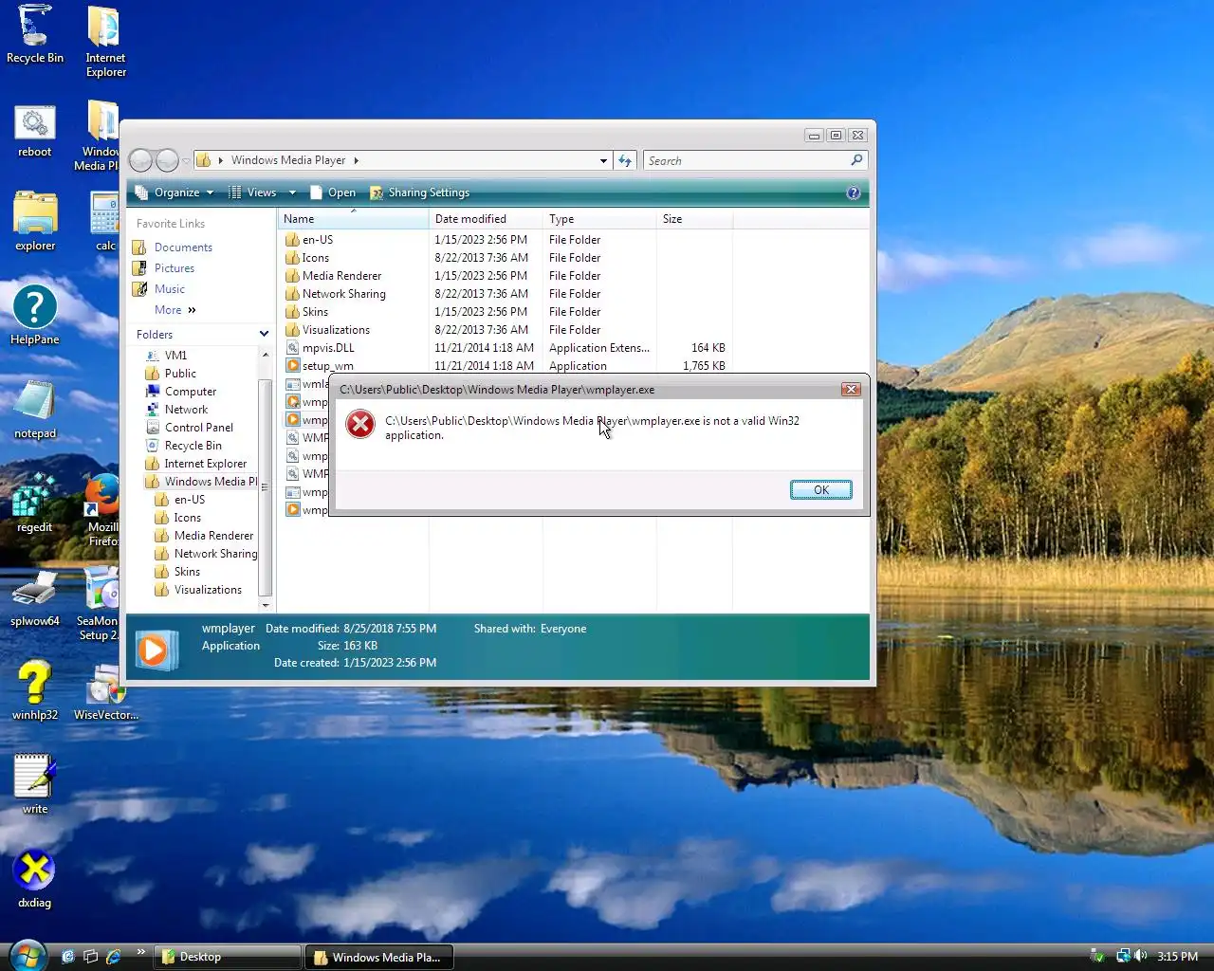Switch to Desktop taskbar button
Viewport: 1214px width, 971px height.
point(229,957)
